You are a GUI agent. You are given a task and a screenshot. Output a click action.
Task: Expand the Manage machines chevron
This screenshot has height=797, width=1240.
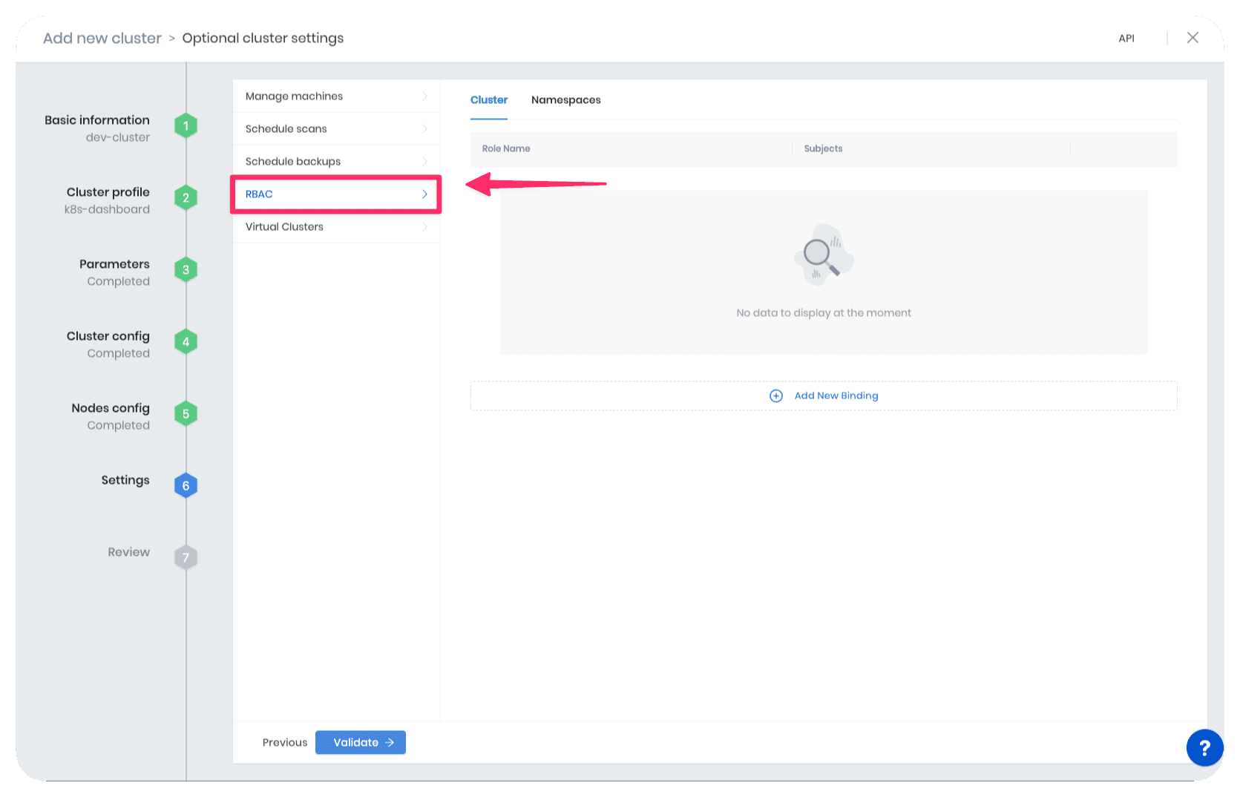click(x=424, y=96)
